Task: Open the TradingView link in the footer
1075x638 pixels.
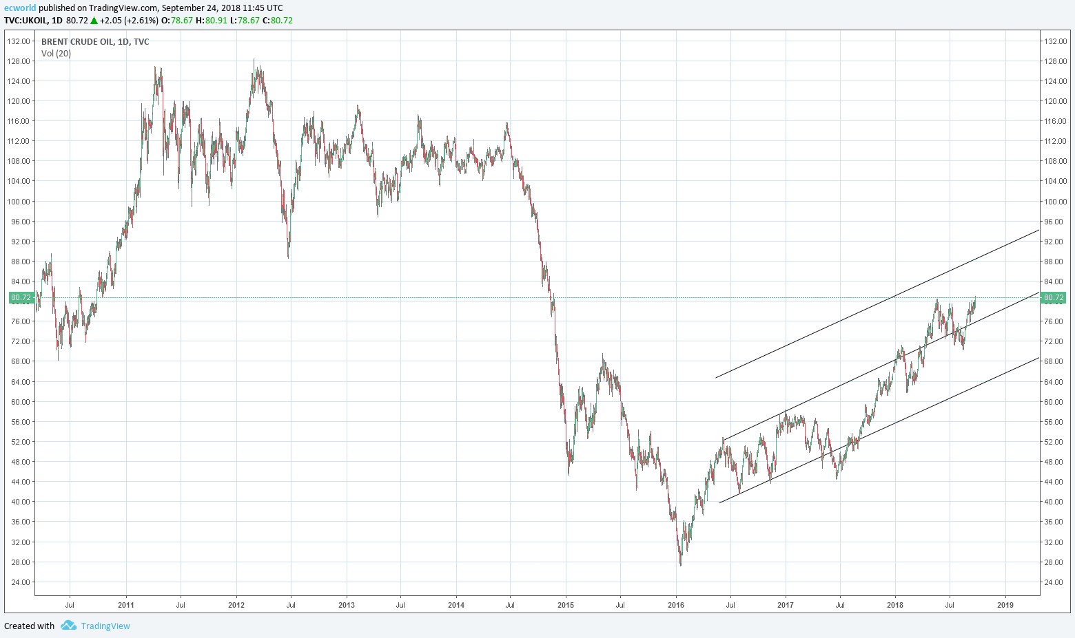Action: (105, 626)
